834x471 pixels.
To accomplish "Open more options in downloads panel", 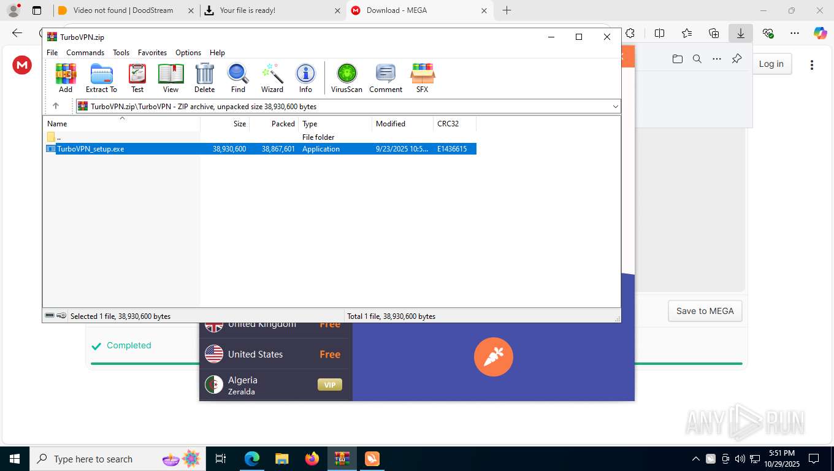I will [x=717, y=59].
